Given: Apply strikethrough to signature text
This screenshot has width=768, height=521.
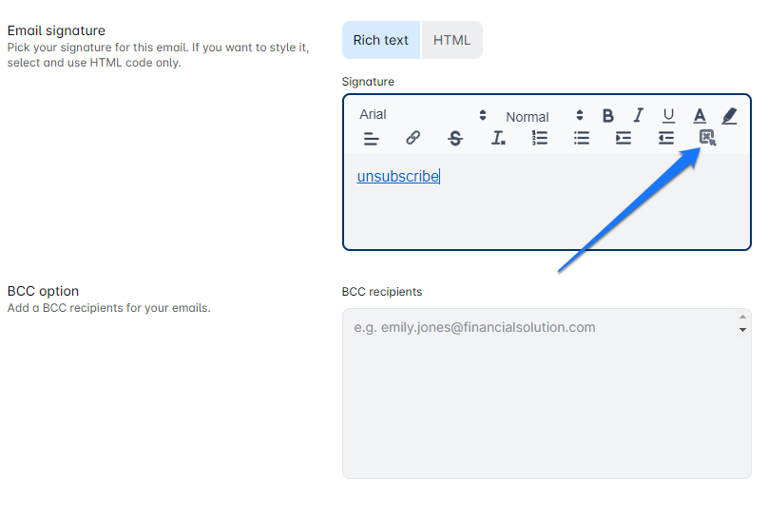Looking at the screenshot, I should 455,139.
